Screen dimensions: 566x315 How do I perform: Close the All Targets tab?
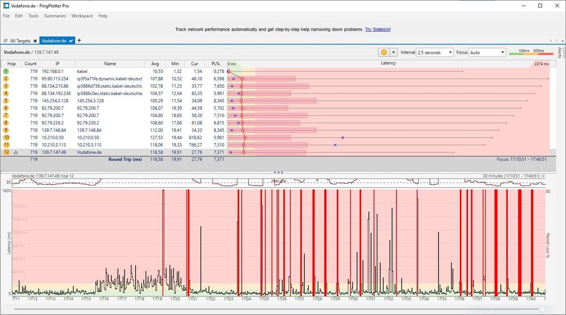(x=35, y=41)
